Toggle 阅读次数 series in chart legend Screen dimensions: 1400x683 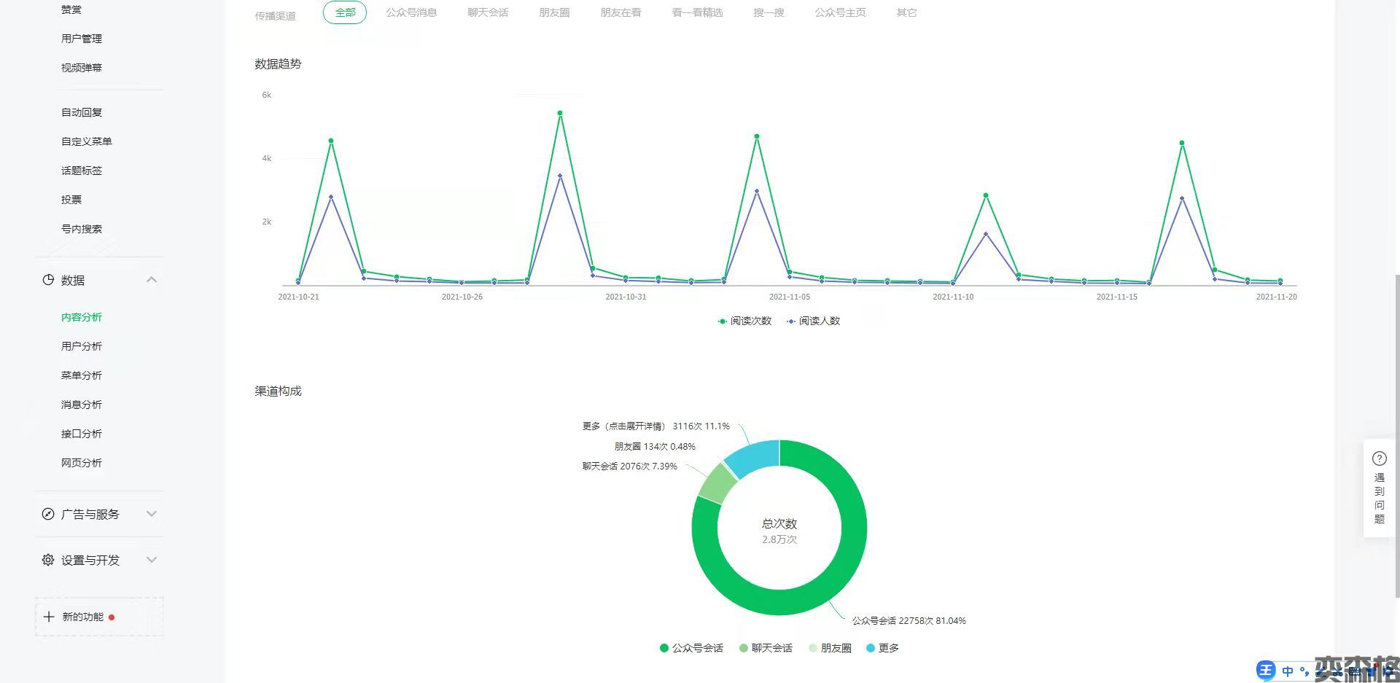click(x=744, y=321)
